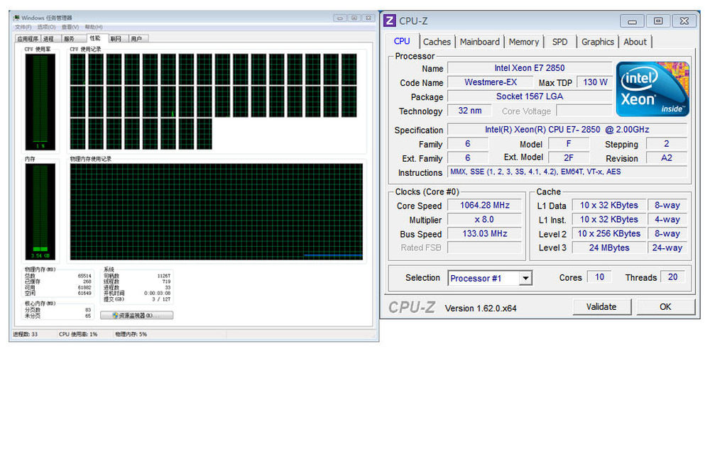Viewport: 710px width, 473px height.
Task: Switch to 应用程序 tab in Task Manager
Action: (x=28, y=39)
